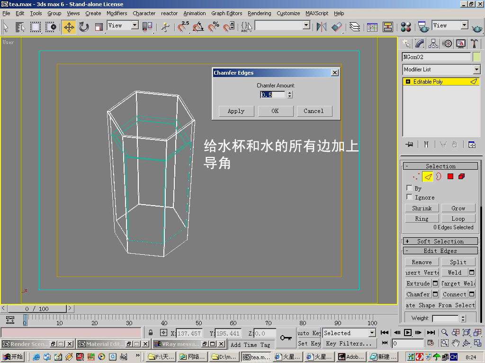Viewport: 485px width, 363px height.
Task: Toggle Window/Crossing selection mode
Action: pos(51,27)
